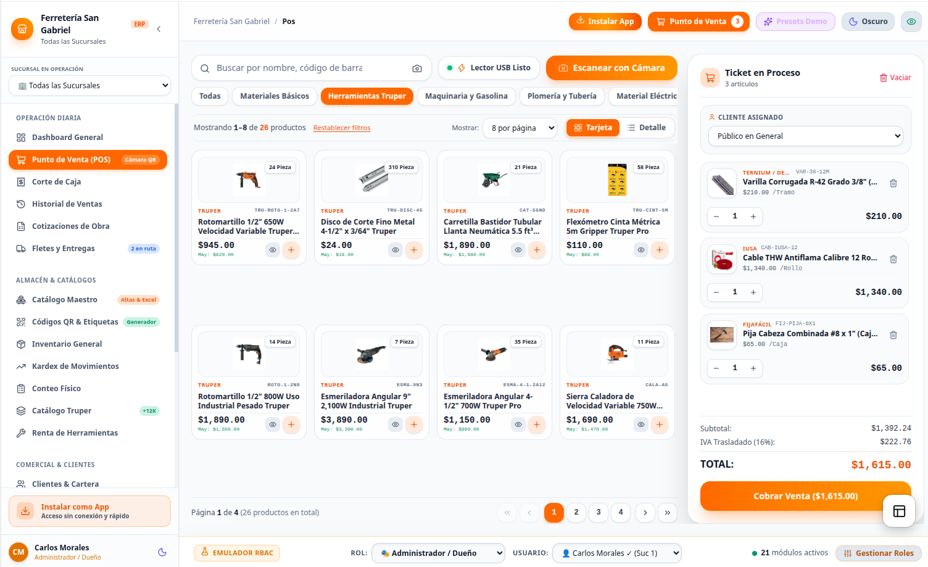
Task: Click the eye icon in the top bar
Action: (x=911, y=22)
